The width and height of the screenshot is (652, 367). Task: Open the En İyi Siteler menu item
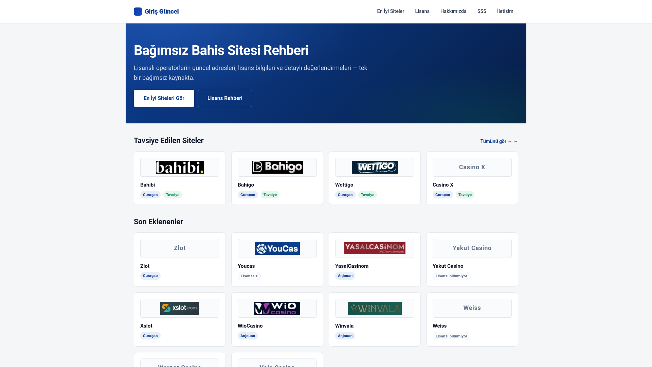coord(391,11)
